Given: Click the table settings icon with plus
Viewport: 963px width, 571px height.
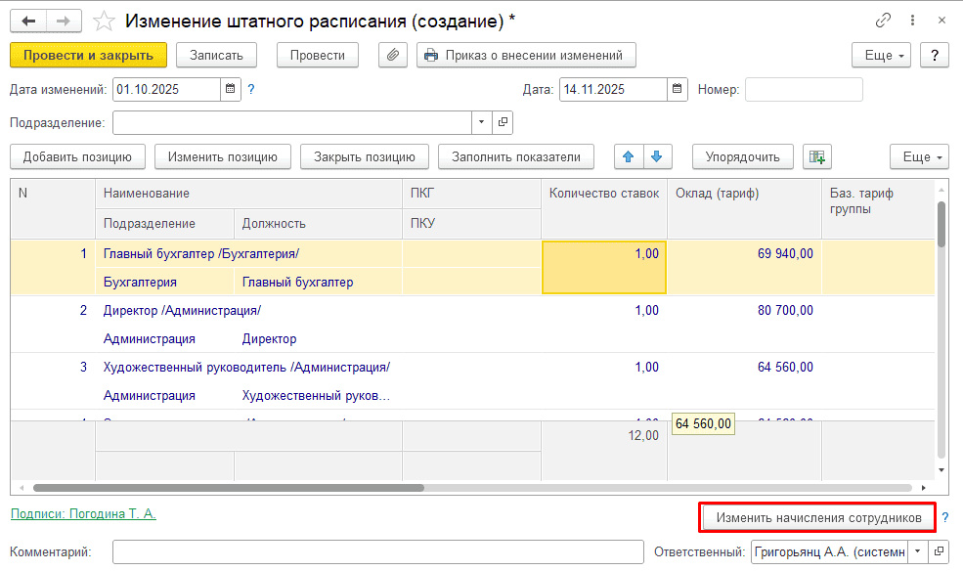Looking at the screenshot, I should tap(816, 156).
